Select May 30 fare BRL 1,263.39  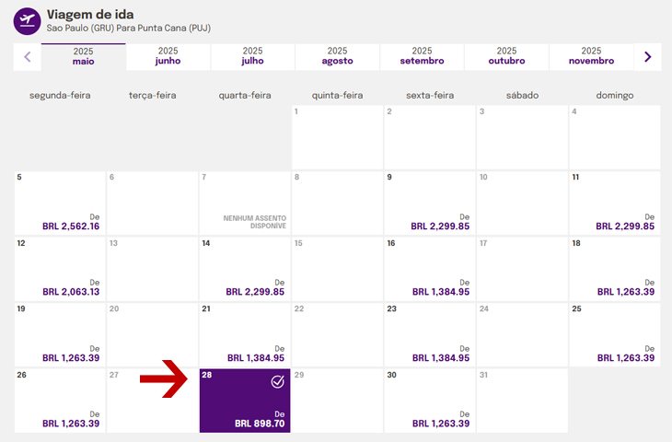pos(430,401)
